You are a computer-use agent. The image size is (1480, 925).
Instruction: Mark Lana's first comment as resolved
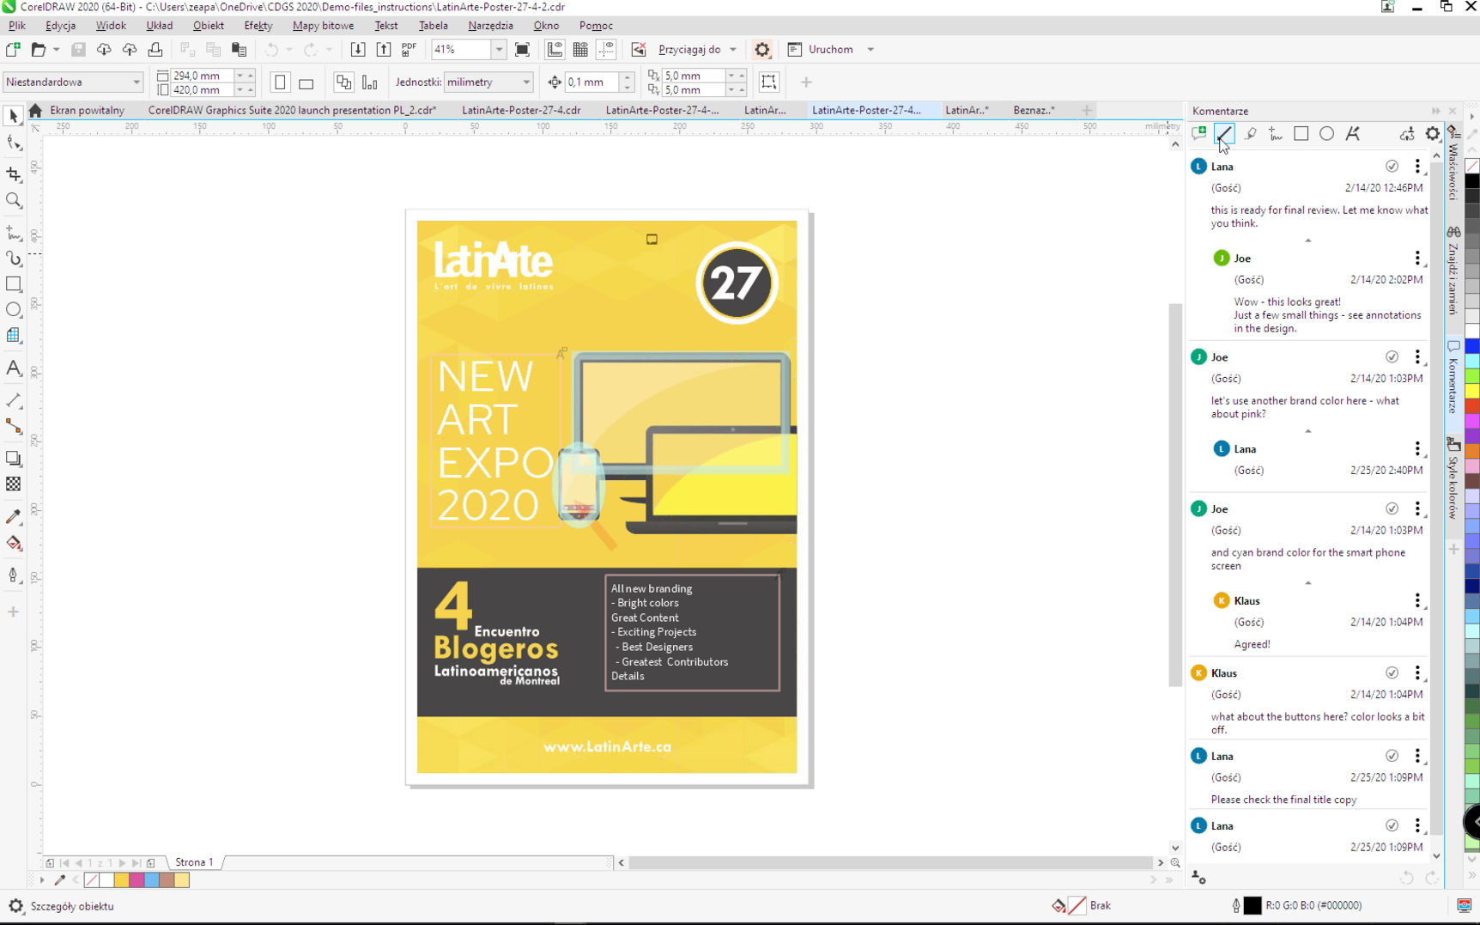[x=1392, y=167]
